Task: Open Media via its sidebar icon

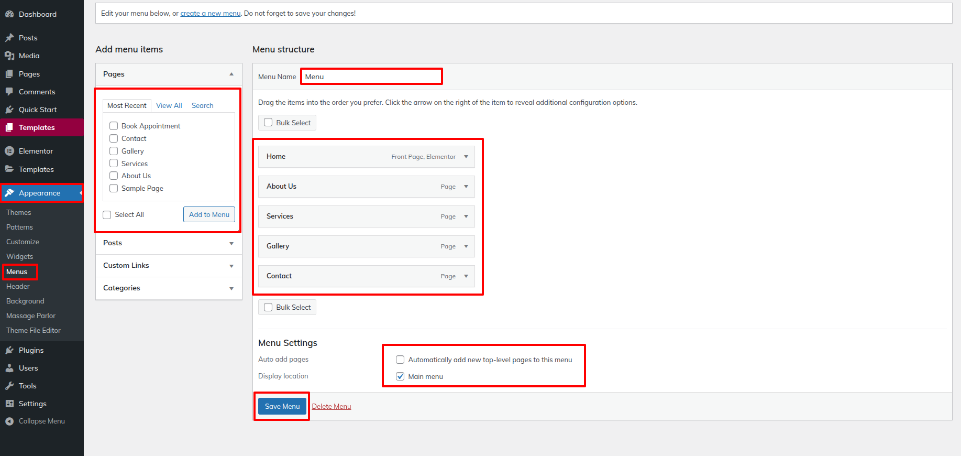Action: (x=9, y=56)
